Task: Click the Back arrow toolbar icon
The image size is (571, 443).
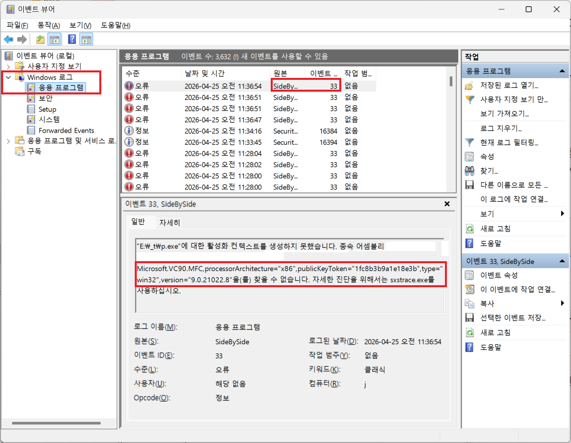Action: pos(8,39)
